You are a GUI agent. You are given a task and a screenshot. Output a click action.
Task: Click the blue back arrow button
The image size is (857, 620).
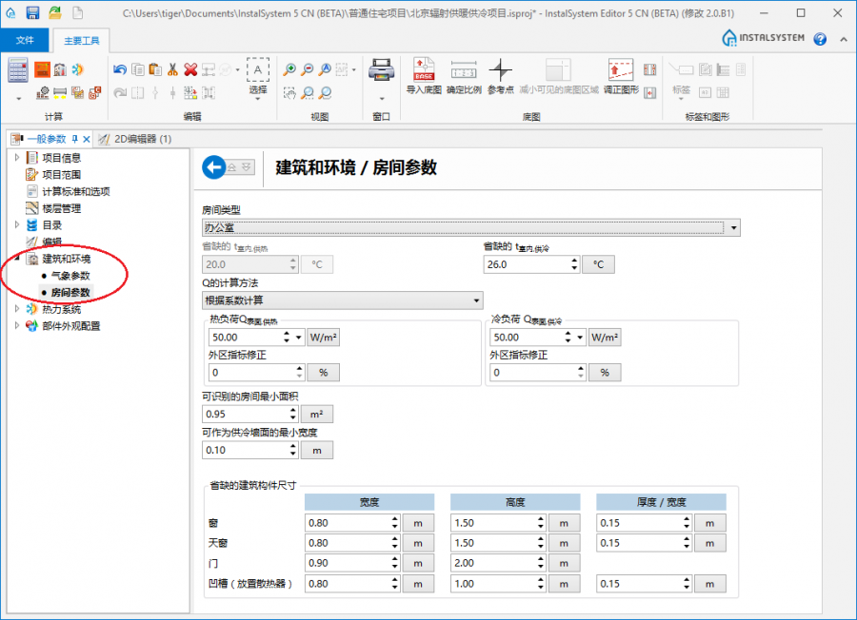pyautogui.click(x=214, y=166)
